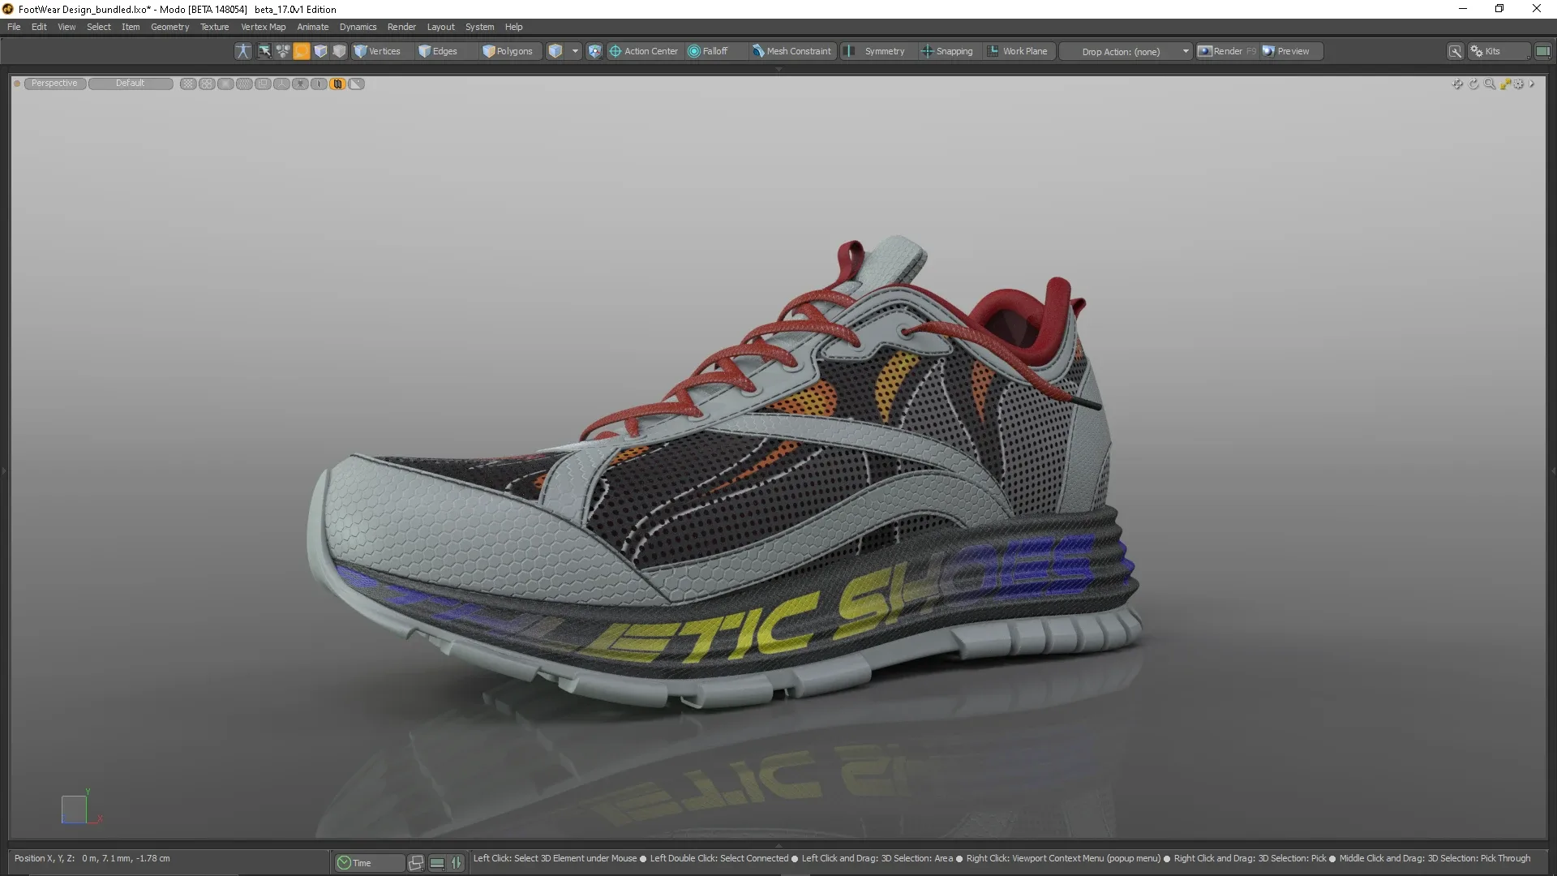
Task: Toggle the Symmetry bar icon
Action: coord(849,51)
